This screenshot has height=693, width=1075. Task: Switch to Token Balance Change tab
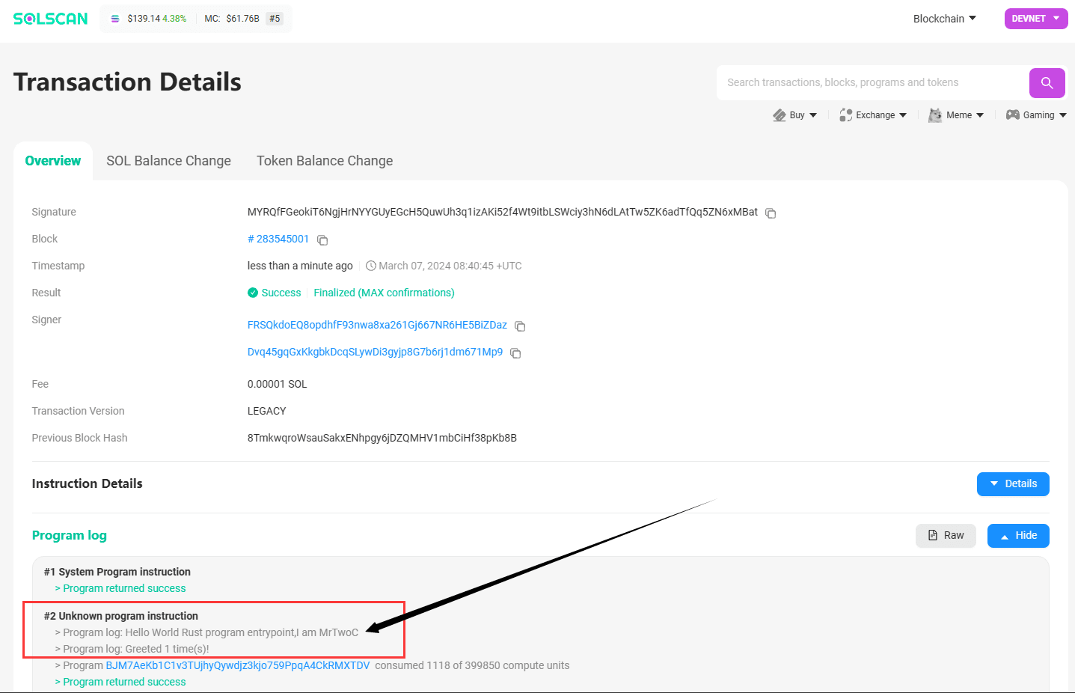pyautogui.click(x=325, y=161)
